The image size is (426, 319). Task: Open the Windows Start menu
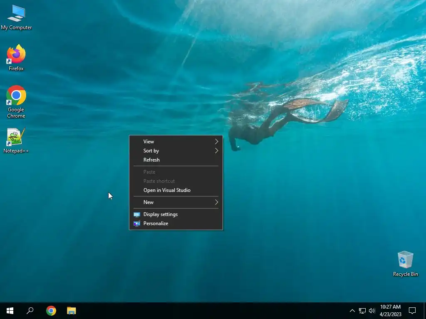tap(10, 311)
